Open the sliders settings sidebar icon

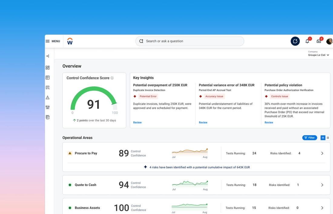tap(48, 107)
